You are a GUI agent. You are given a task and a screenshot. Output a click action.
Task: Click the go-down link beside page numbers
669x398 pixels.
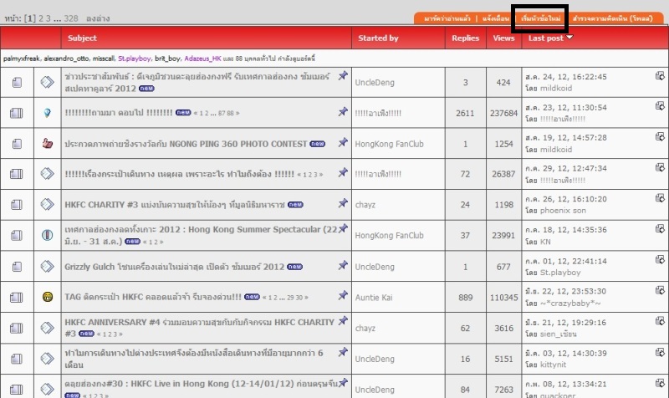click(x=98, y=18)
